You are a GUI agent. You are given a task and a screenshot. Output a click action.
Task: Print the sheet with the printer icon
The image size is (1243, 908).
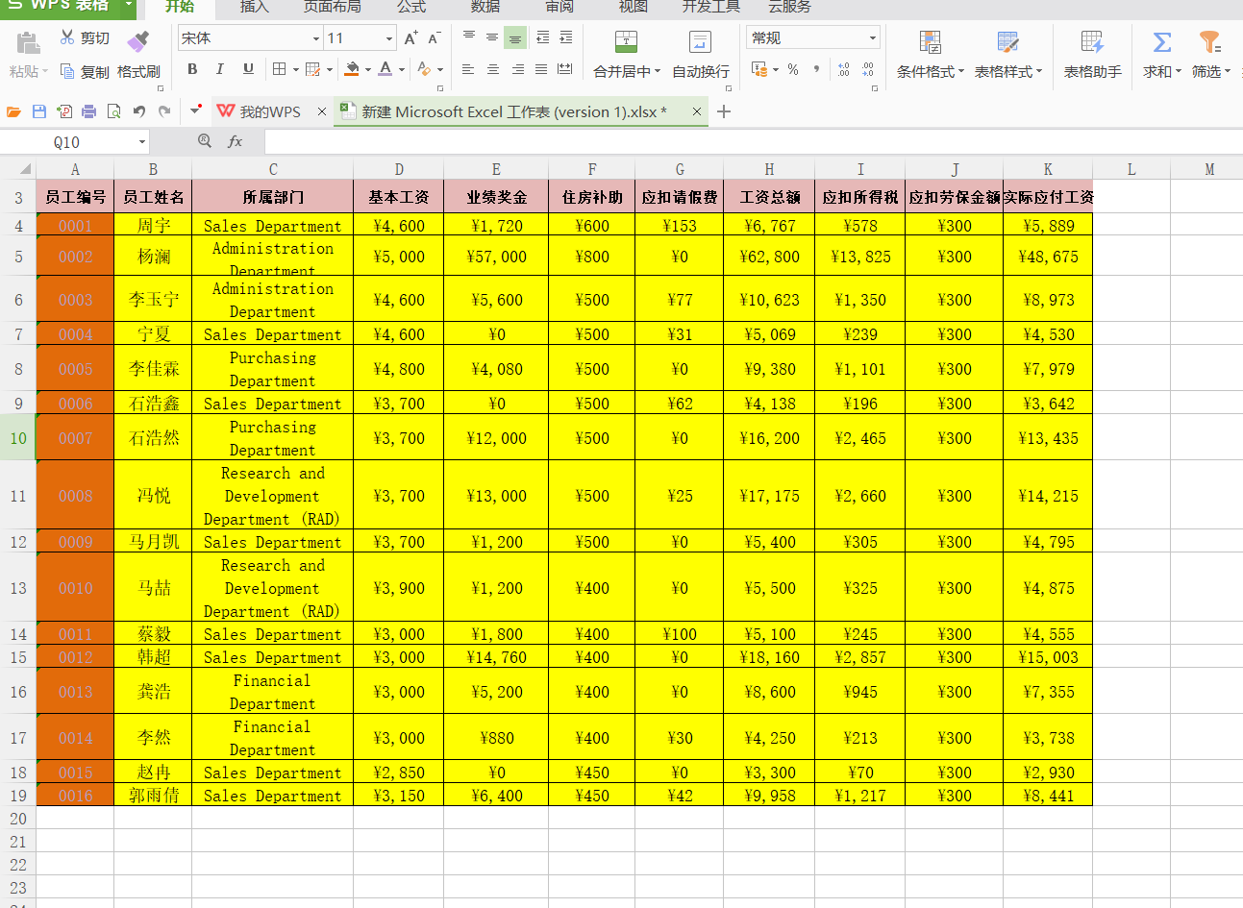pyautogui.click(x=89, y=111)
